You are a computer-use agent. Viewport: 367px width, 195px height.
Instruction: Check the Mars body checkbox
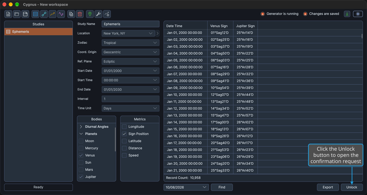point(81,170)
